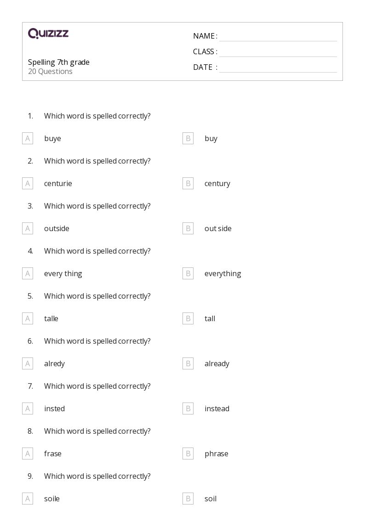Tick answer box A beside 'centurie'
The image size is (365, 516).
[x=28, y=183]
